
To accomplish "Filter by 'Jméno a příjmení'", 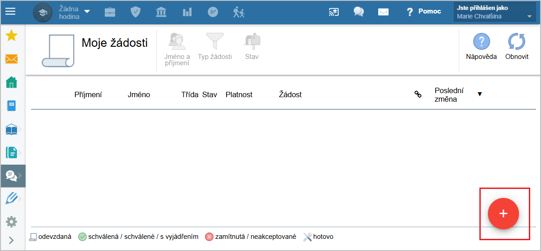I will [x=177, y=49].
